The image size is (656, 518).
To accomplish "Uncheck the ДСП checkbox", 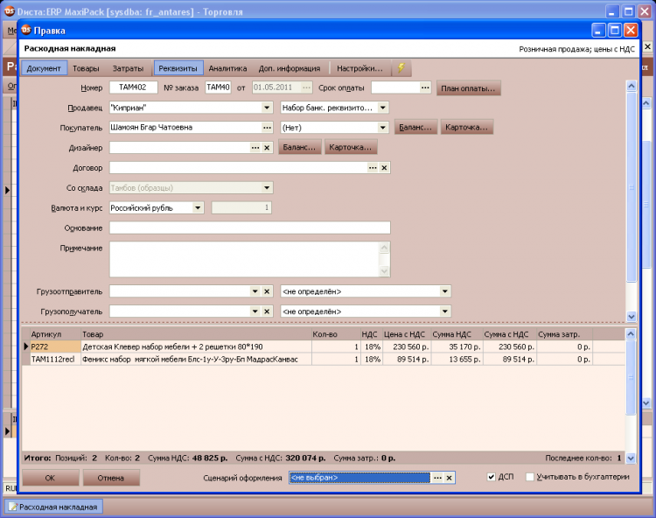I will click(x=492, y=477).
